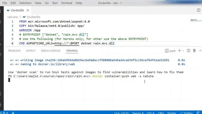The height and width of the screenshot is (114, 202).
Task: Click the Prettier status item
Action: (x=186, y=113)
